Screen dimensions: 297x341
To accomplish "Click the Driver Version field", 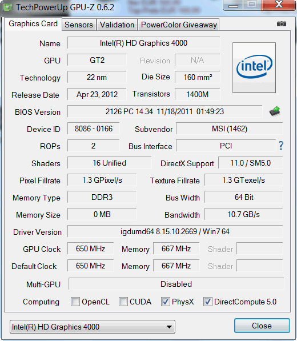I will click(175, 231).
